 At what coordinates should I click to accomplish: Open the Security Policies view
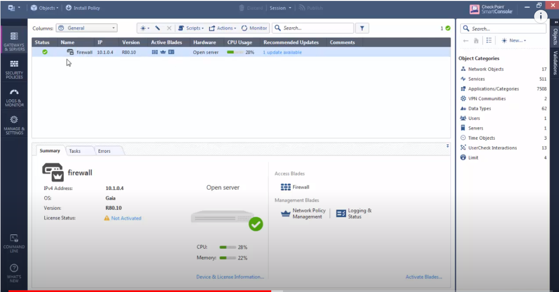click(14, 69)
